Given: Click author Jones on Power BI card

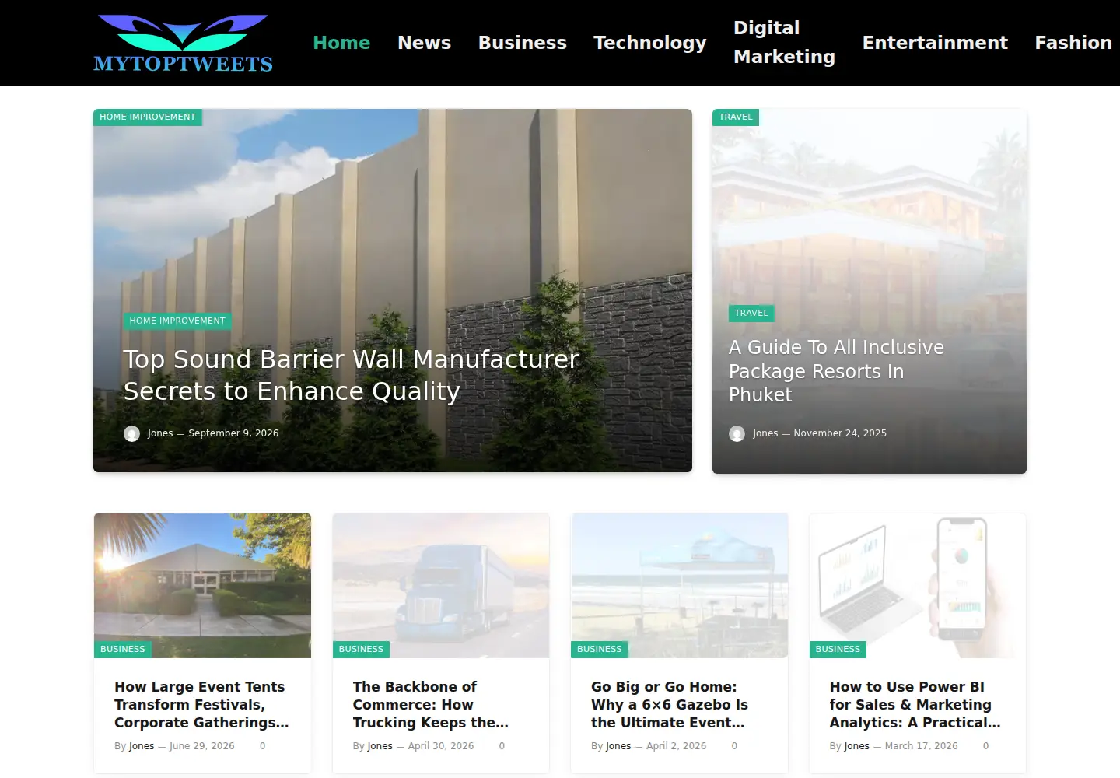Looking at the screenshot, I should point(856,746).
